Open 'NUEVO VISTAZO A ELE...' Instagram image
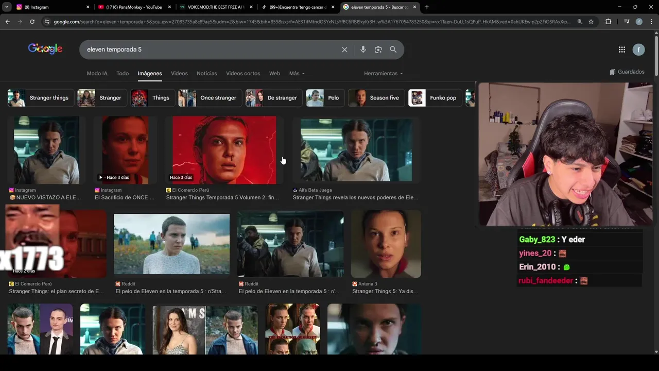This screenshot has height=371, width=659. coord(46,150)
